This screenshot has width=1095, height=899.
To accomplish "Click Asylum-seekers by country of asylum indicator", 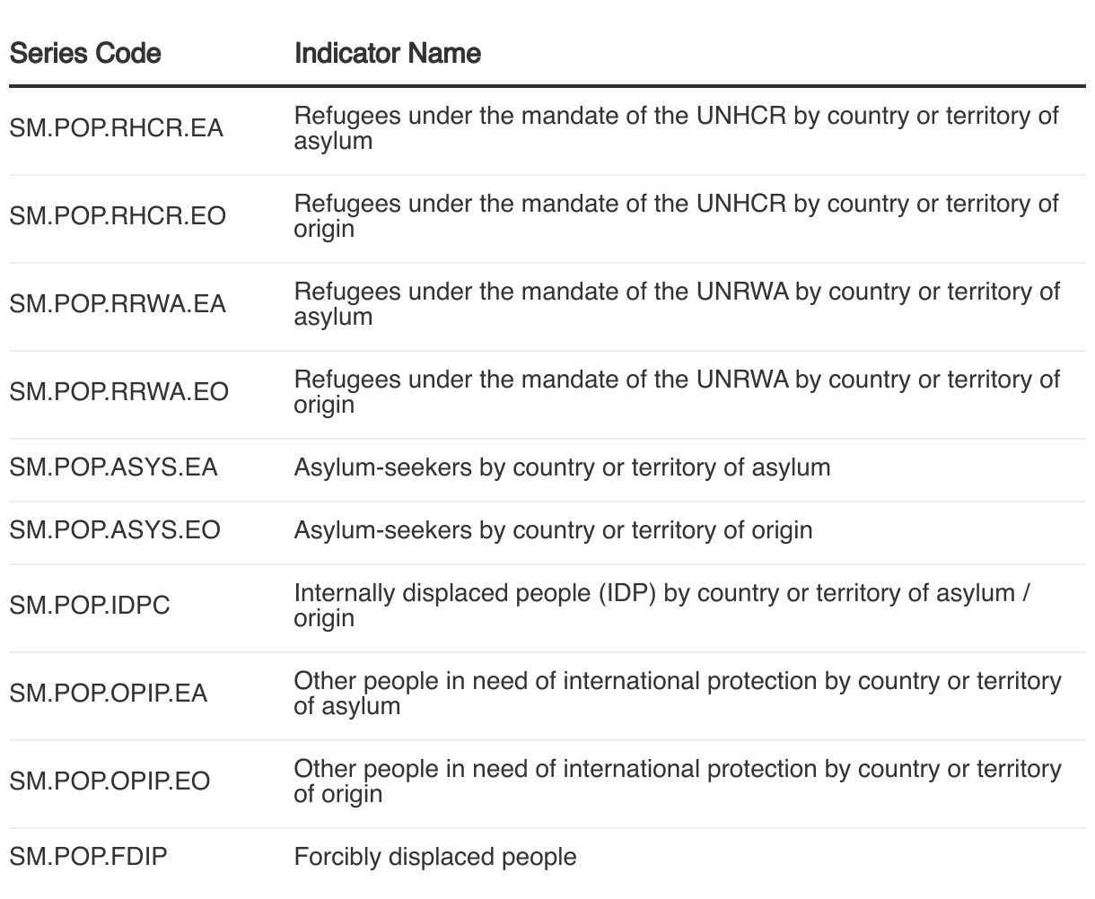I will pyautogui.click(x=562, y=467).
